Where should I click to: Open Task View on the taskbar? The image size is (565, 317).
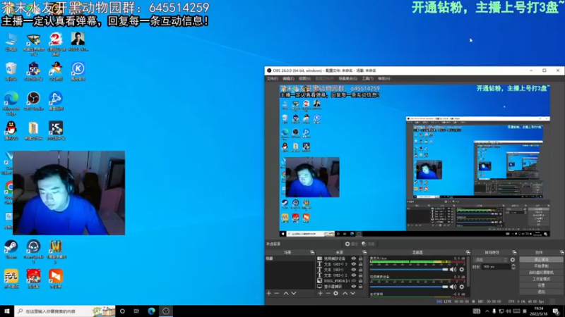click(136, 311)
